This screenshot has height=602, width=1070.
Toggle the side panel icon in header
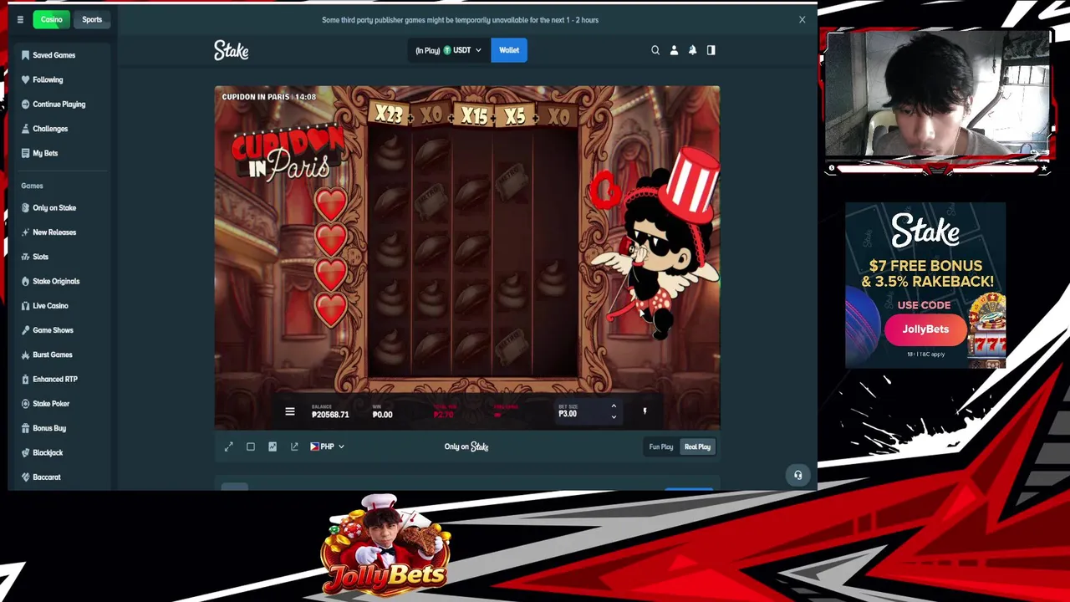tap(711, 50)
